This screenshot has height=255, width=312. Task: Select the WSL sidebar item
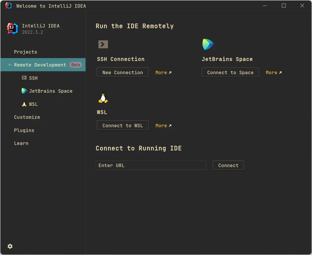coord(43,104)
